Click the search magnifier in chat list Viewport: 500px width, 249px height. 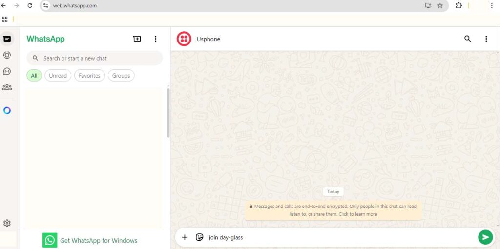(x=36, y=59)
